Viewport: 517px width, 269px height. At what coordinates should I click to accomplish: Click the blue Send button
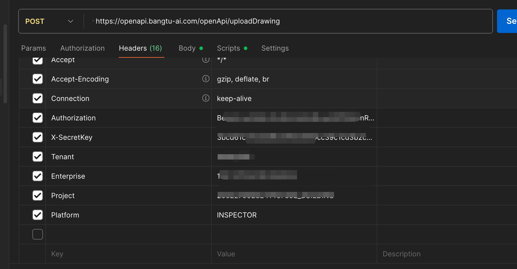point(507,21)
